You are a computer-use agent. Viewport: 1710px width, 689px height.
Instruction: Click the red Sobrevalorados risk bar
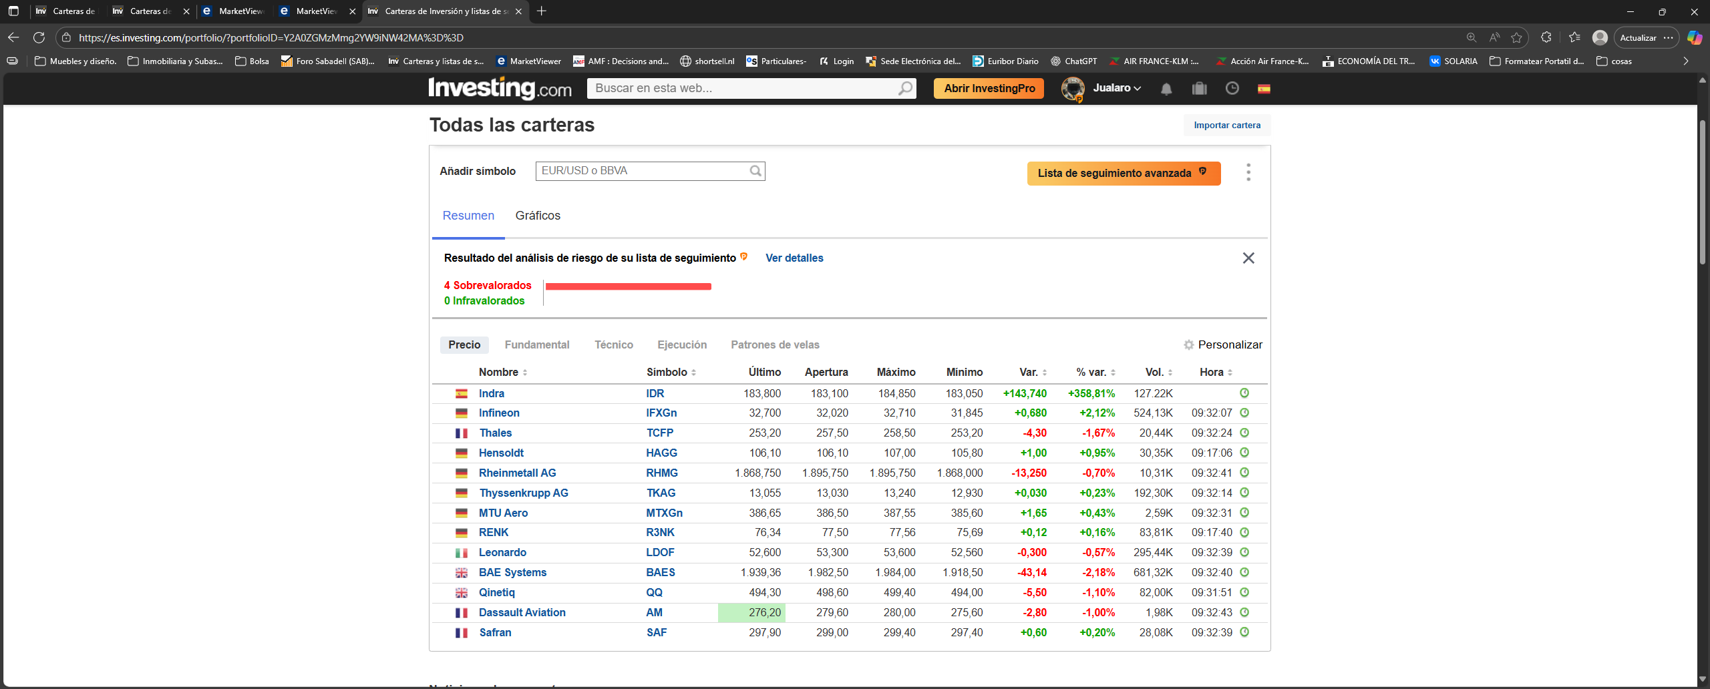629,286
